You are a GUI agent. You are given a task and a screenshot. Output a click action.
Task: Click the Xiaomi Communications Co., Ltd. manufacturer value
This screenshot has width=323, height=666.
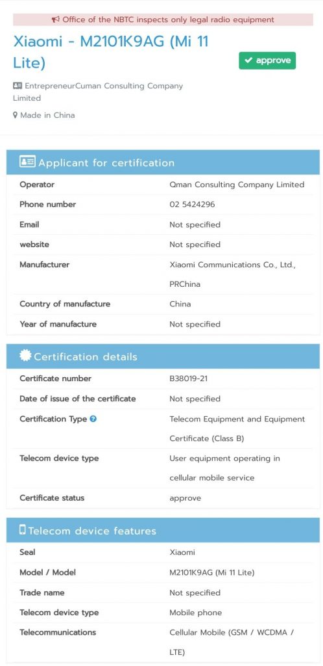pyautogui.click(x=232, y=274)
